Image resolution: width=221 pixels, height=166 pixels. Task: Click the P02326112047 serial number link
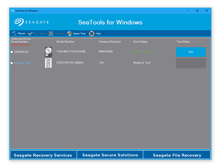pyautogui.click(x=23, y=63)
